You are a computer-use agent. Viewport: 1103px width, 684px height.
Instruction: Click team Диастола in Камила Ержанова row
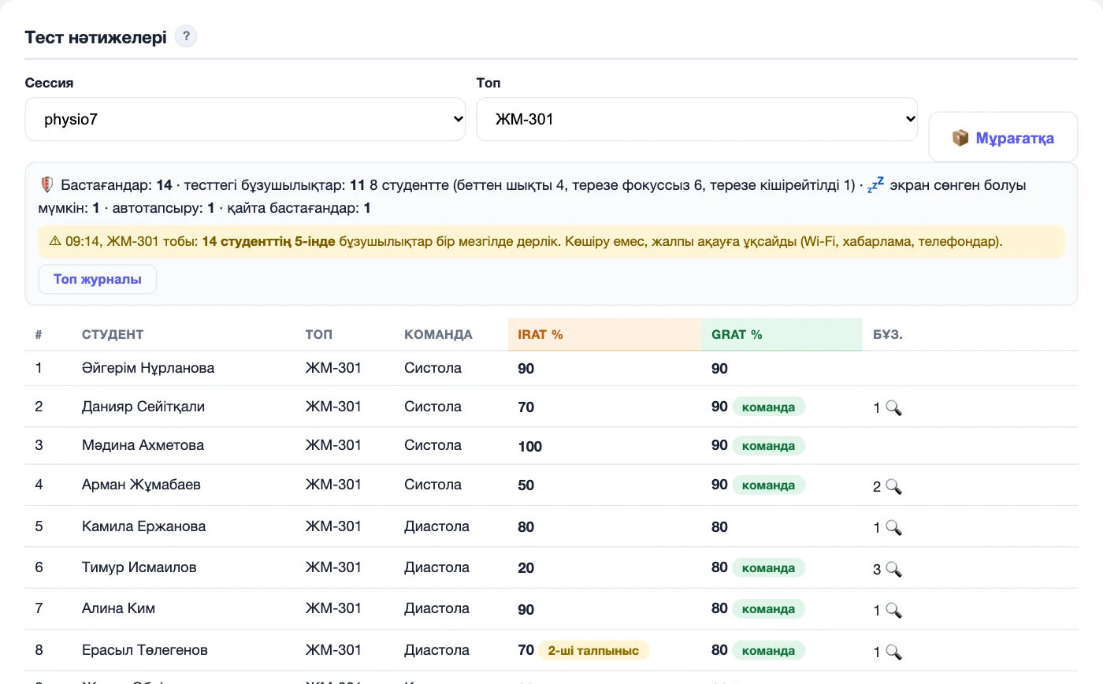(x=436, y=526)
